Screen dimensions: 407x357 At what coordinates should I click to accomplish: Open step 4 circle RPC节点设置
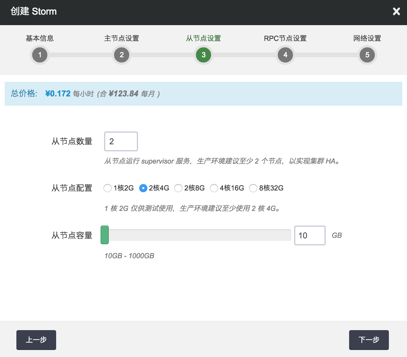click(x=285, y=55)
